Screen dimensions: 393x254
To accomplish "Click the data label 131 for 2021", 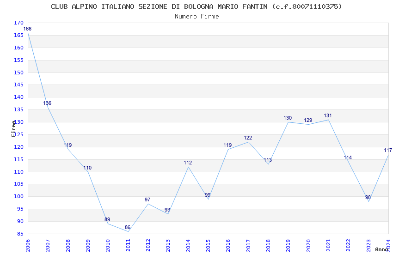I will (x=328, y=115).
